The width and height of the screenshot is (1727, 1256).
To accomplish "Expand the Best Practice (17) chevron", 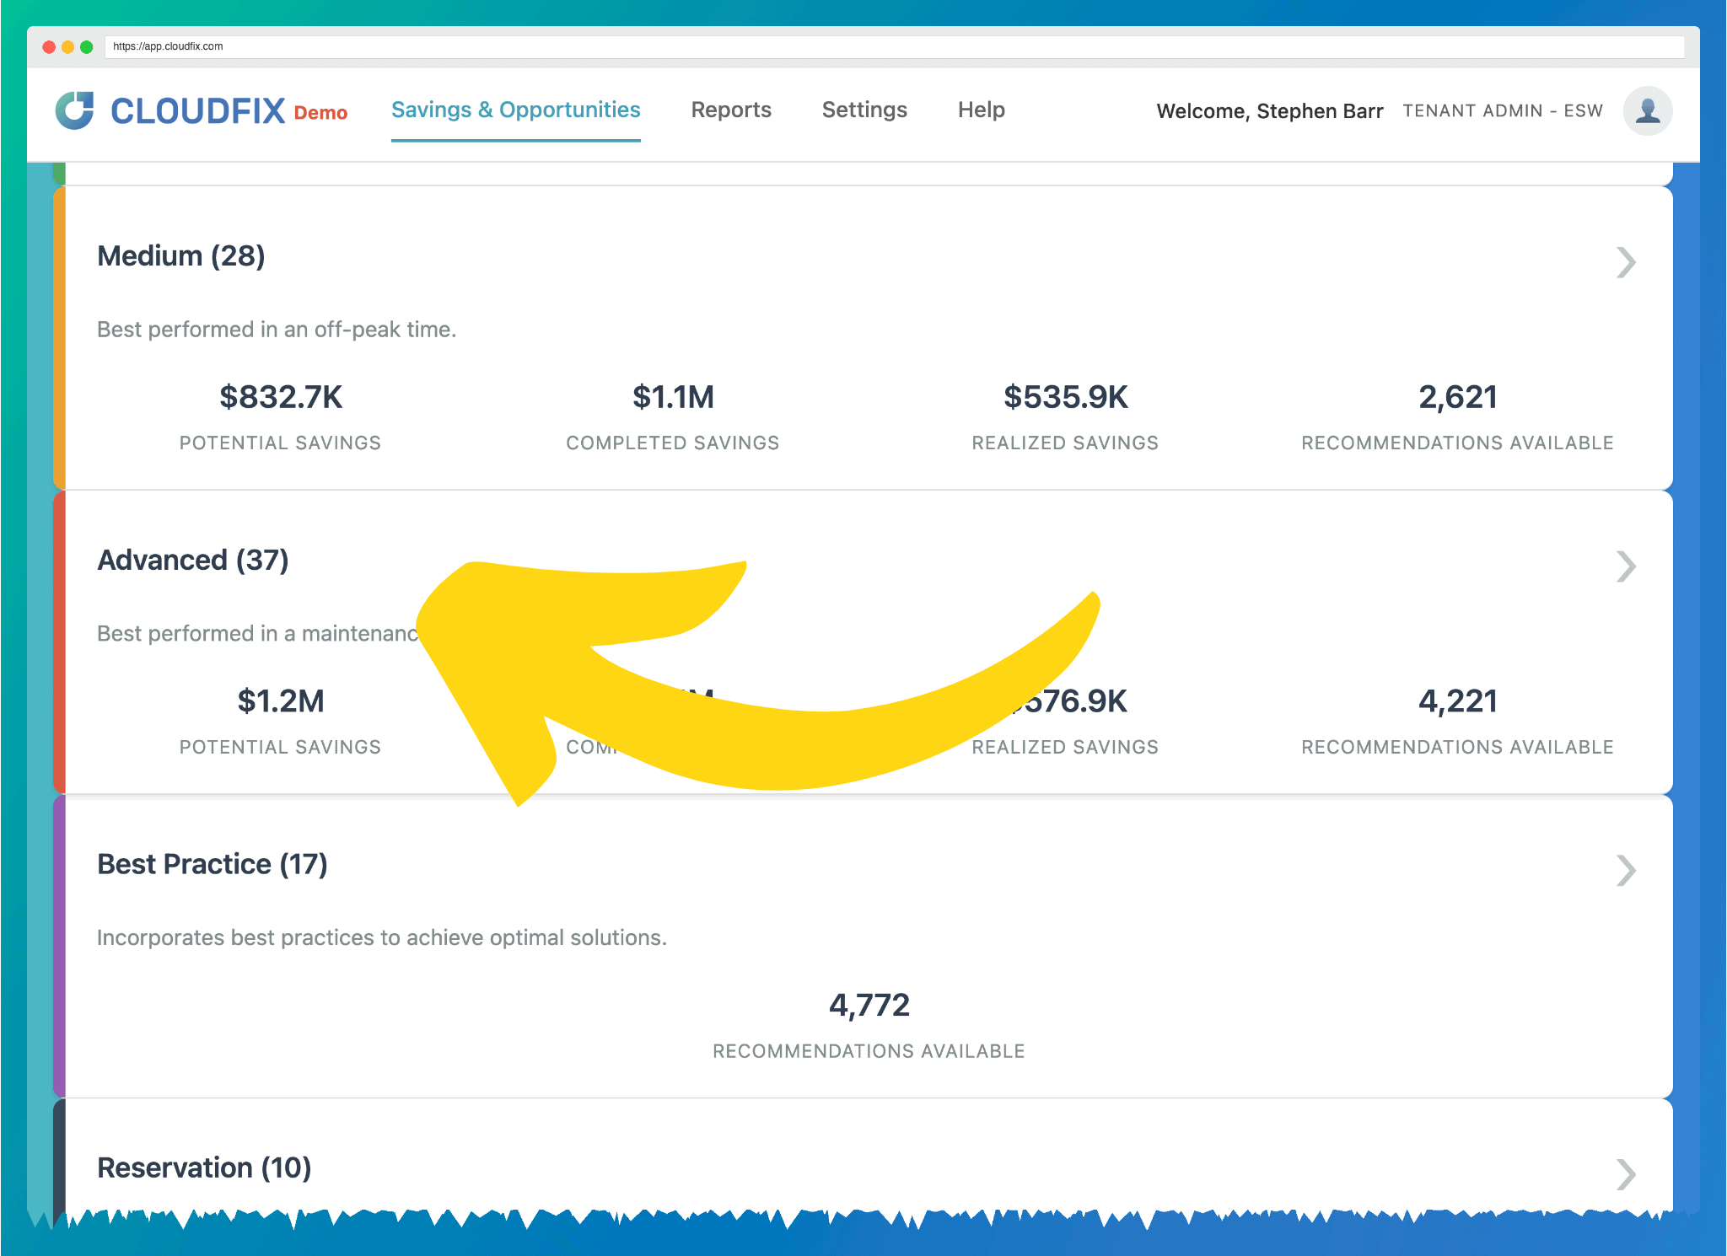I will pos(1626,870).
